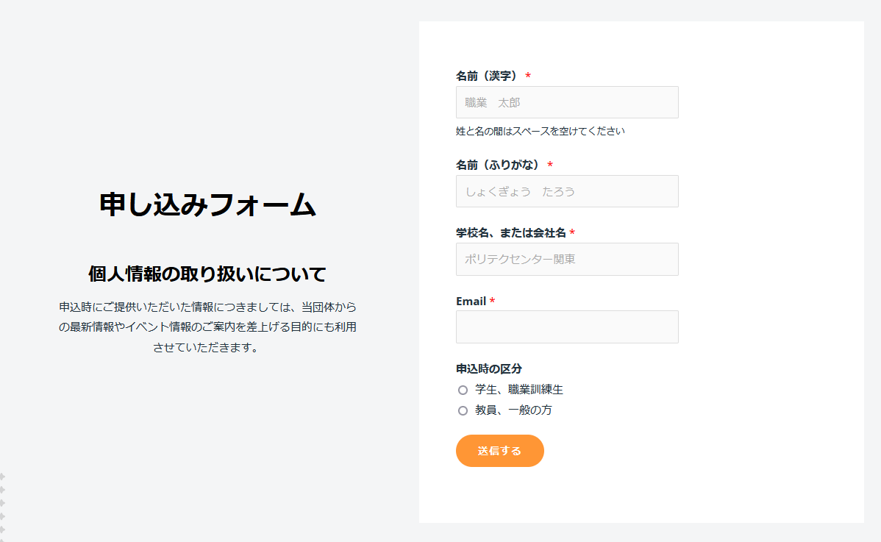The width and height of the screenshot is (881, 542).
Task: Click the red asterisk beside 名前（ふりがな）
Action: (x=550, y=165)
